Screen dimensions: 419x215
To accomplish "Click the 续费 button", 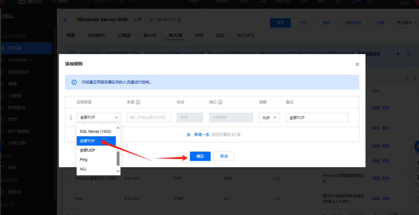I will point(381,23).
